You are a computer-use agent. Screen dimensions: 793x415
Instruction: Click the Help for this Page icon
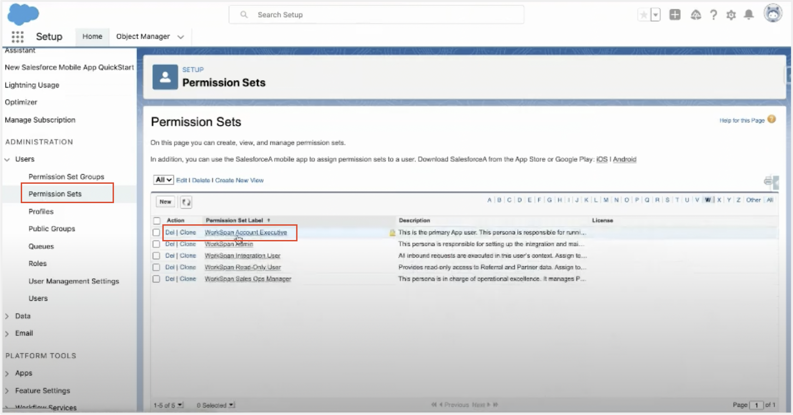771,119
